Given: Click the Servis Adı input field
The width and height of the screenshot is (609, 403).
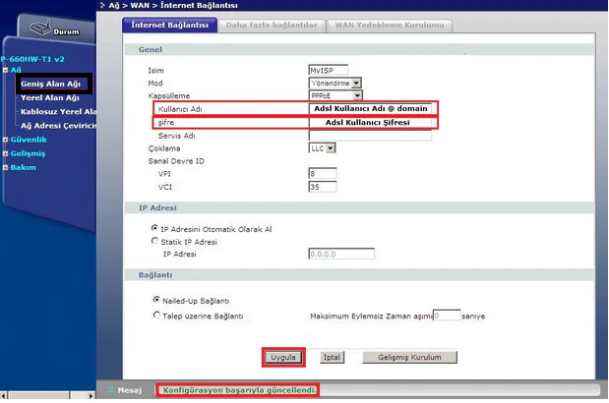Looking at the screenshot, I should [370, 136].
